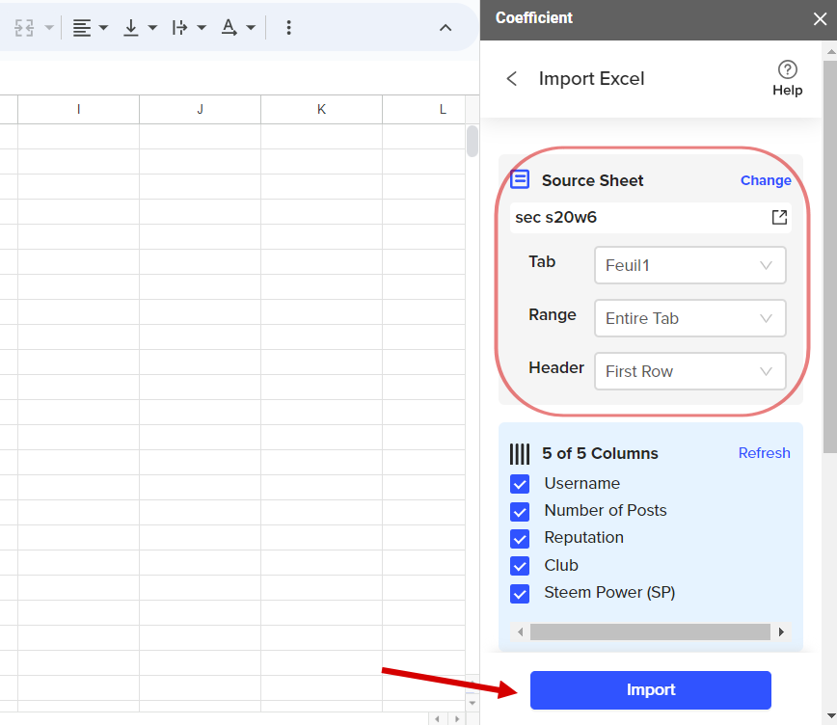Uncheck the Steem Power (SP) column
The width and height of the screenshot is (837, 725).
tap(520, 594)
